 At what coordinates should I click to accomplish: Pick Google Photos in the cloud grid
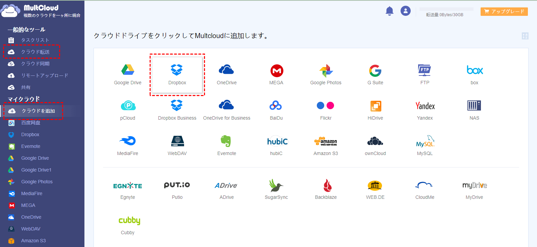[x=326, y=75]
